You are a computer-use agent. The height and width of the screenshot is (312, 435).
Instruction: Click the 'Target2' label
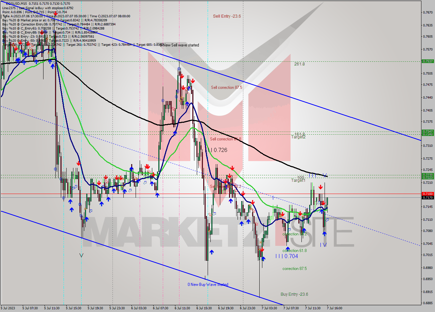click(x=298, y=137)
